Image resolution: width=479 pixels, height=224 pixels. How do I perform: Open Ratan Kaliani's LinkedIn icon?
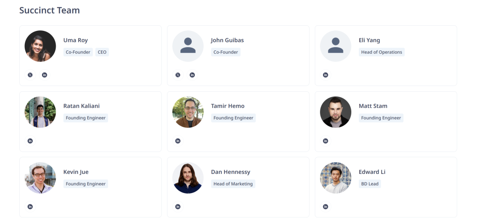pos(30,141)
